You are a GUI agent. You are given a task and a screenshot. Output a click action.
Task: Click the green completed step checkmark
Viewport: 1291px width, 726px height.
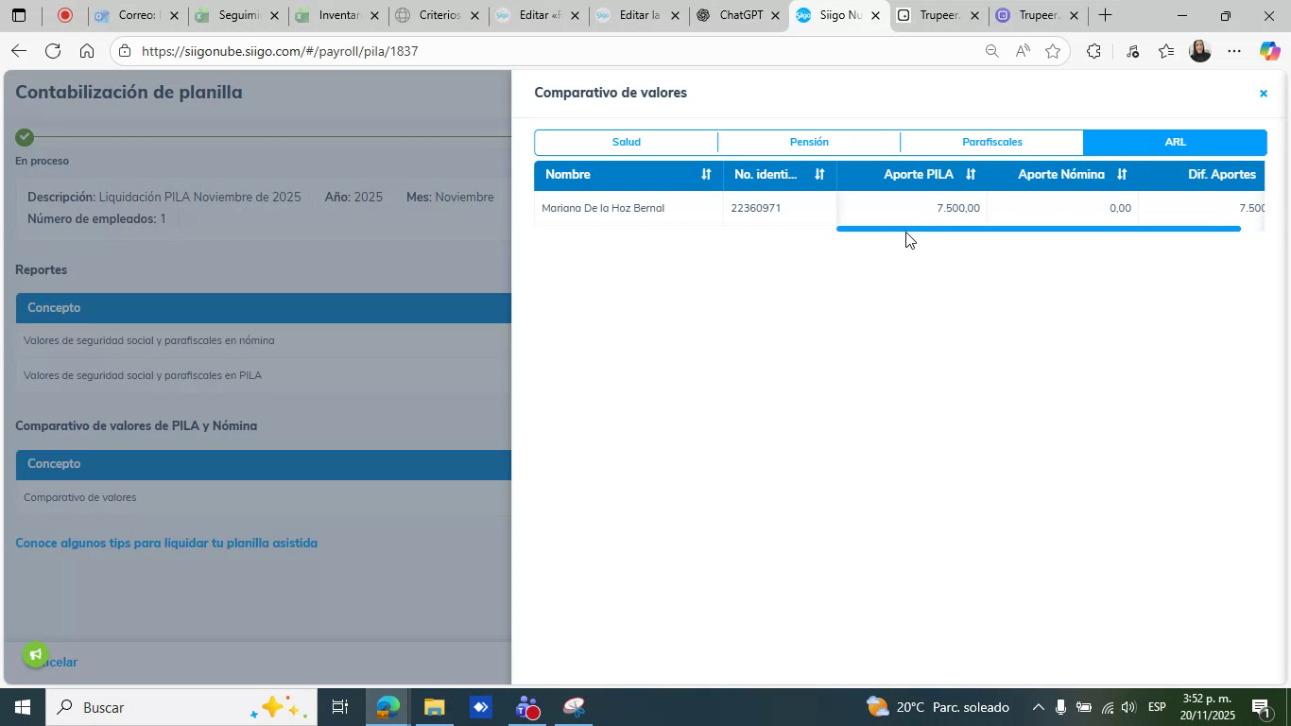(25, 137)
